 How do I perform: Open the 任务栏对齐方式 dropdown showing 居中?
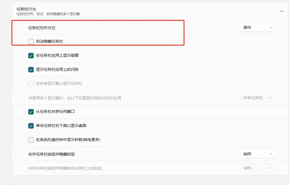[x=258, y=28]
